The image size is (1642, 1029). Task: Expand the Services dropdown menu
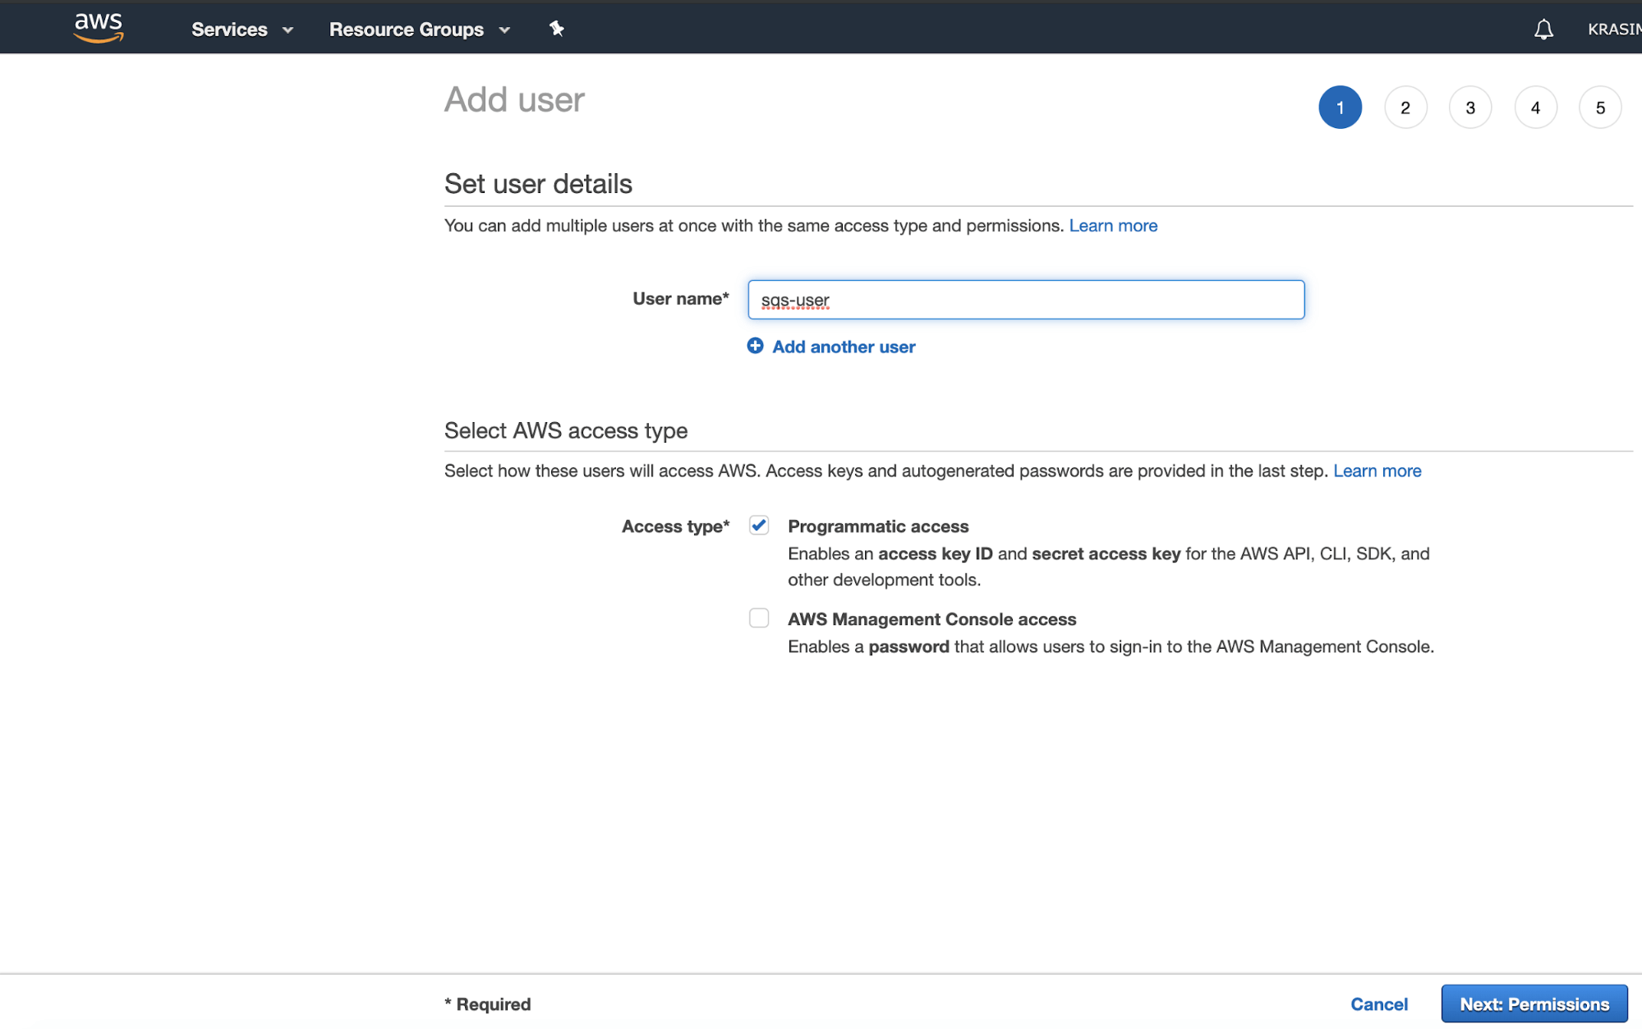241,30
